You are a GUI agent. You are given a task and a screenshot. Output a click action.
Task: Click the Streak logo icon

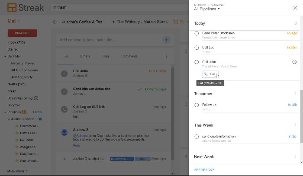click(12, 8)
